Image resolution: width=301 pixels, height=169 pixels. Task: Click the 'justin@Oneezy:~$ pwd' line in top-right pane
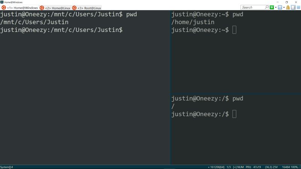tap(207, 14)
